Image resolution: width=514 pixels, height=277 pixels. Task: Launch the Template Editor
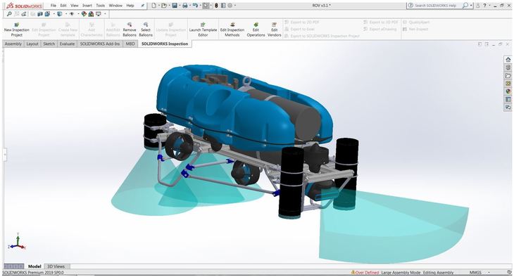[203, 30]
